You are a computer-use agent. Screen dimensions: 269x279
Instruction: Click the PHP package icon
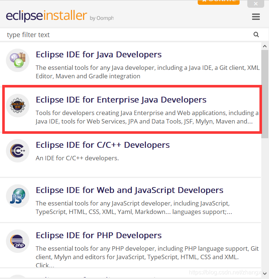coord(18,241)
